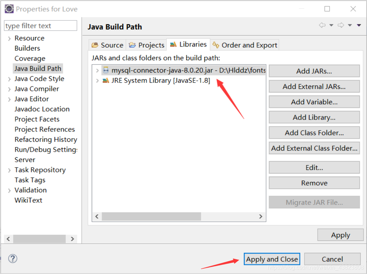367x274 pixels.
Task: Expand the JRE System Library node
Action: [x=97, y=81]
